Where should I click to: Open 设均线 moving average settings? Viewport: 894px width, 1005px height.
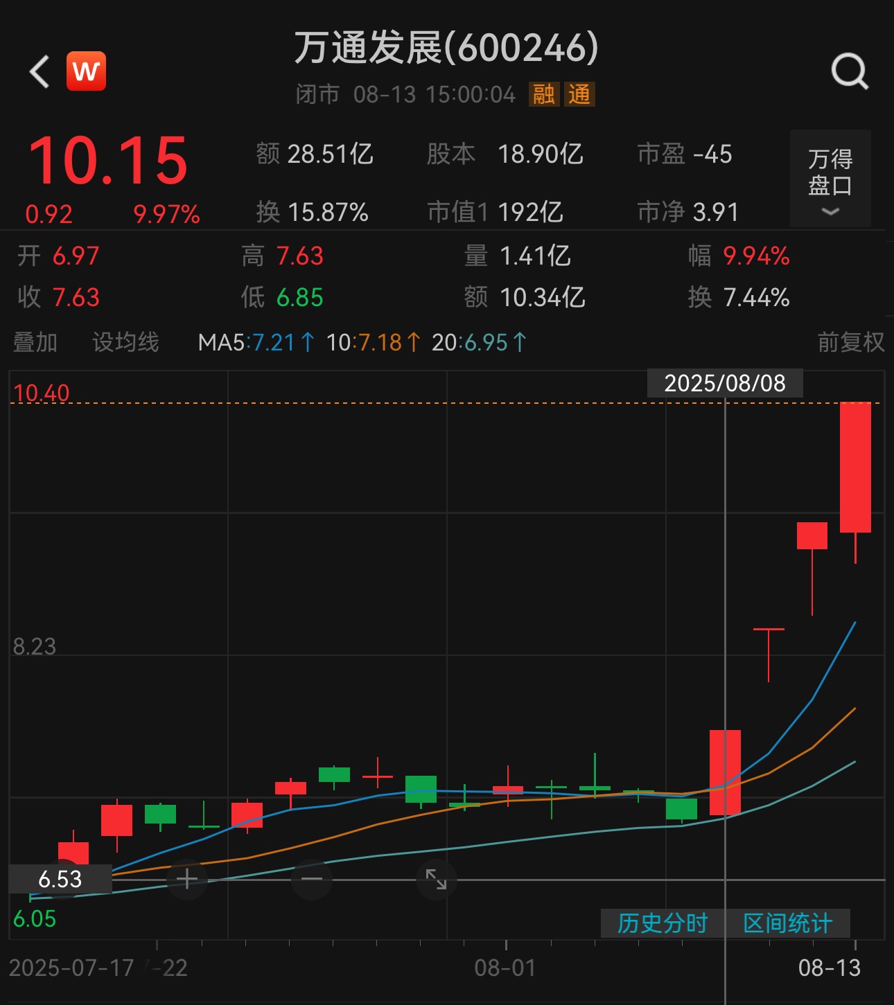pyautogui.click(x=125, y=342)
